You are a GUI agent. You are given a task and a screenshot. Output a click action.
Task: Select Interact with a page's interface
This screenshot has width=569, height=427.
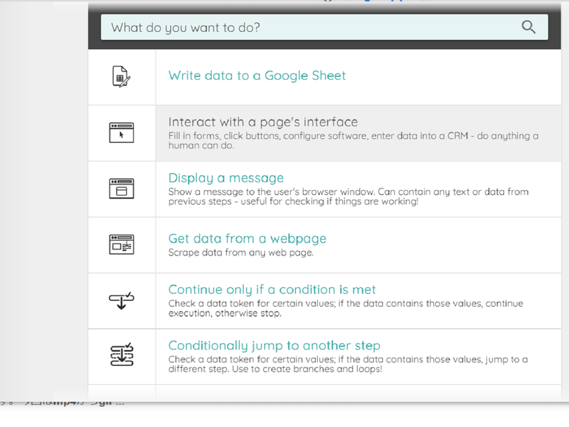262,122
